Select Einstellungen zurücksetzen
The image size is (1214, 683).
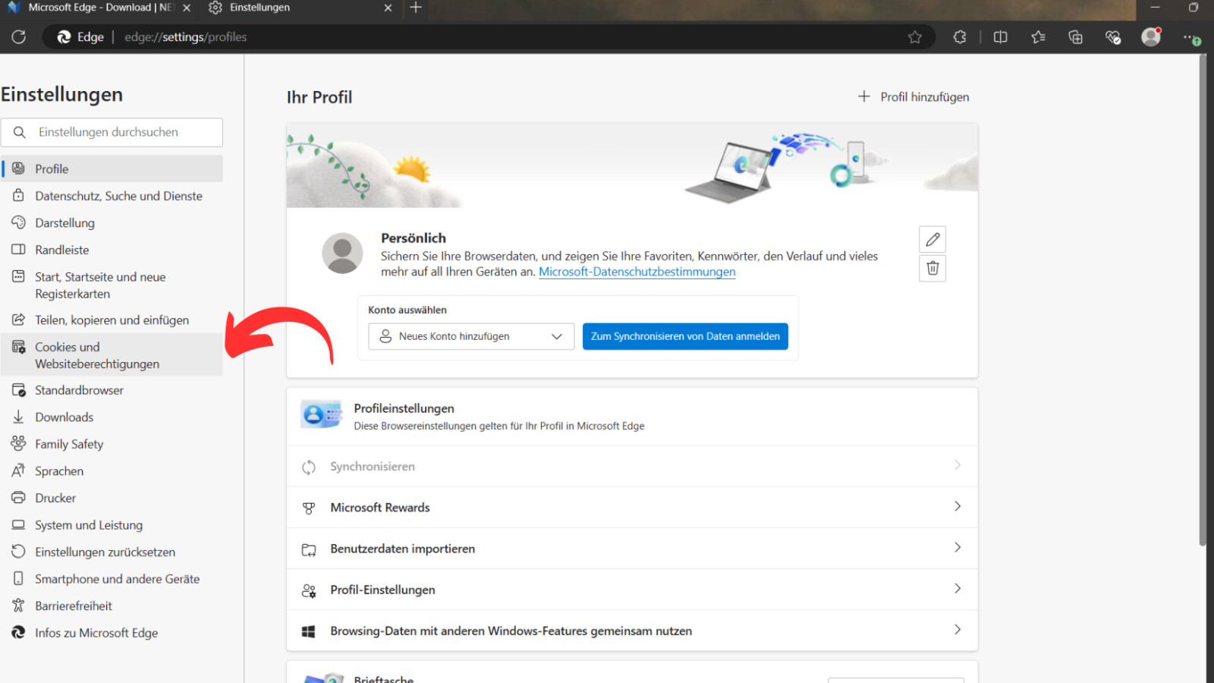click(112, 552)
